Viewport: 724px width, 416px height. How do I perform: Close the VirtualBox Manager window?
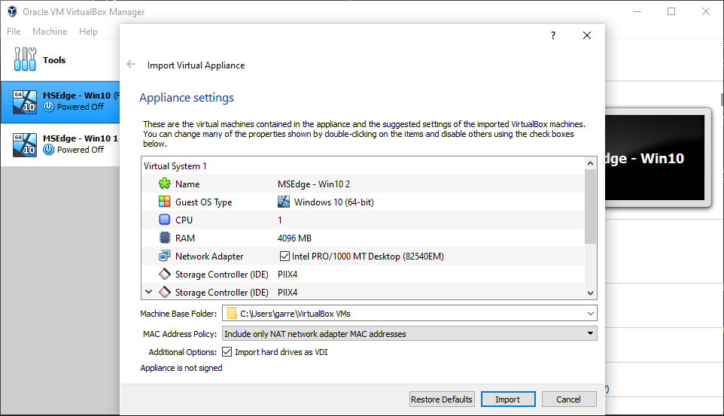pyautogui.click(x=705, y=11)
